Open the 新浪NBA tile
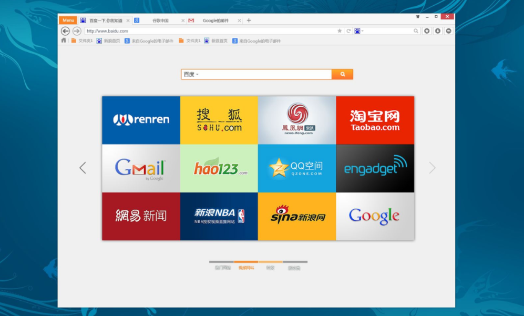Image resolution: width=524 pixels, height=316 pixels. (219, 216)
